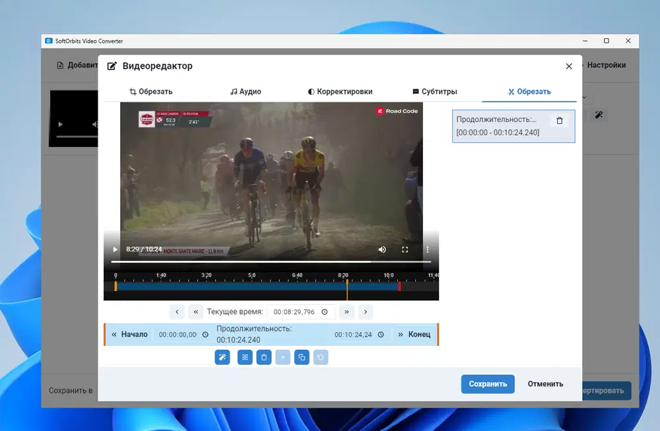Edit the end time field 00:10:24
Image resolution: width=660 pixels, height=431 pixels.
pyautogui.click(x=352, y=335)
